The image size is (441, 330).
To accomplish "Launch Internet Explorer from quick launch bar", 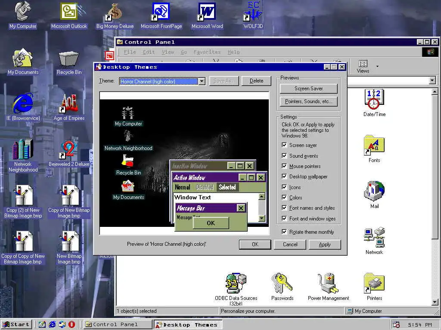I will click(x=52, y=324).
